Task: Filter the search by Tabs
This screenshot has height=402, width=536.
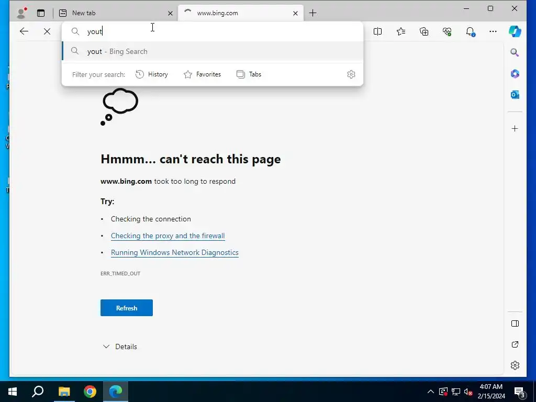Action: [x=249, y=74]
